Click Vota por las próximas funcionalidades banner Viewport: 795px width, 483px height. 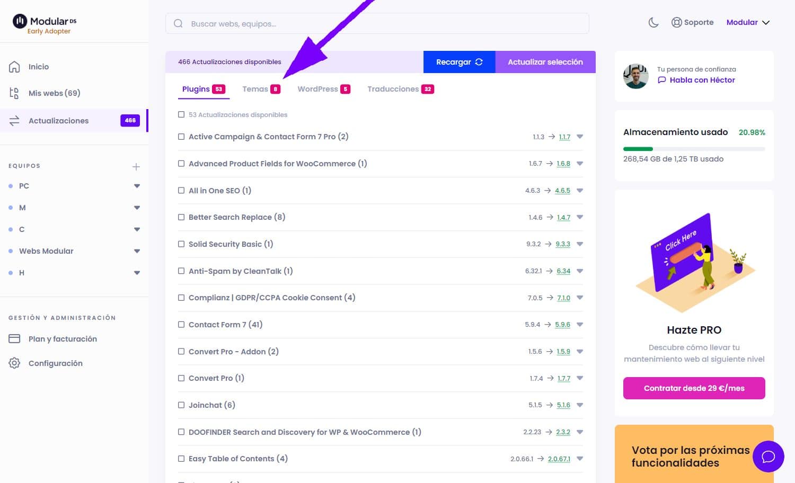pyautogui.click(x=694, y=454)
